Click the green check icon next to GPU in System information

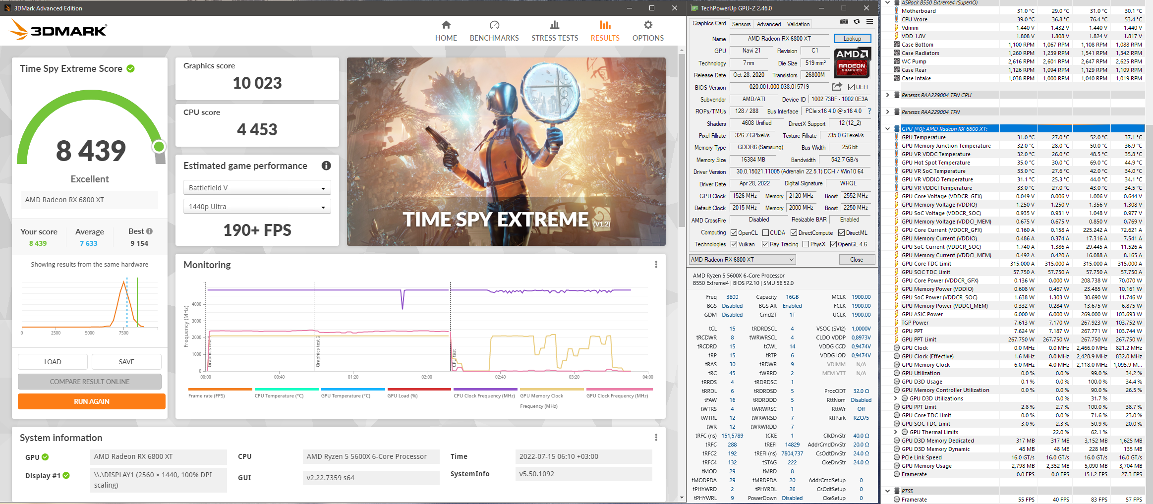(x=45, y=457)
